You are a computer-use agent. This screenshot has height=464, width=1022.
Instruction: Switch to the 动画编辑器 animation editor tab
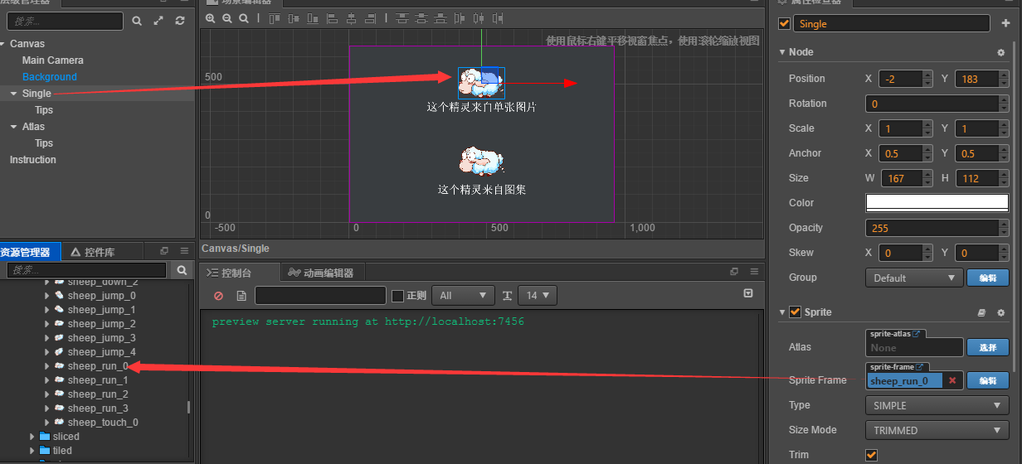(321, 273)
